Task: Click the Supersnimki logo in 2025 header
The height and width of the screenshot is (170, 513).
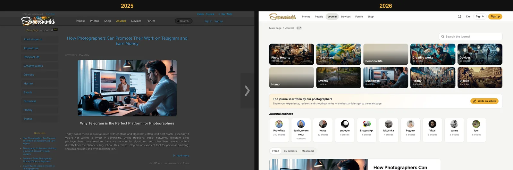Action: click(x=38, y=21)
